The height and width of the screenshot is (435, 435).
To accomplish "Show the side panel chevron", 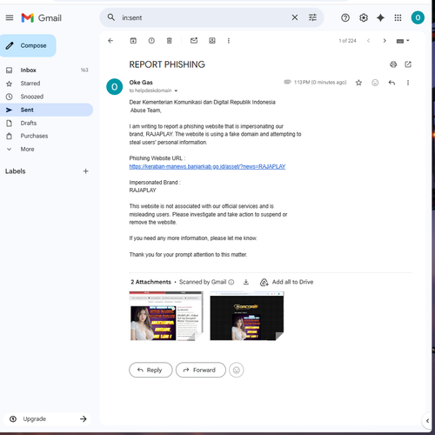I will 427,420.
